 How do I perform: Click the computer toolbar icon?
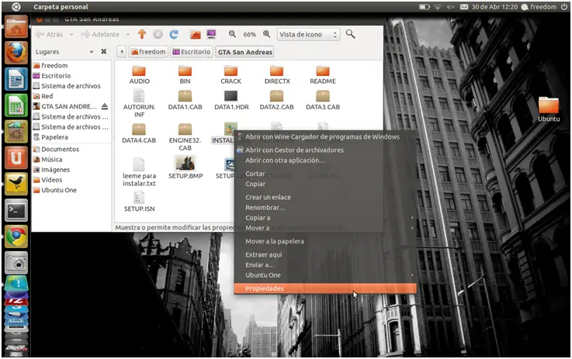click(211, 34)
